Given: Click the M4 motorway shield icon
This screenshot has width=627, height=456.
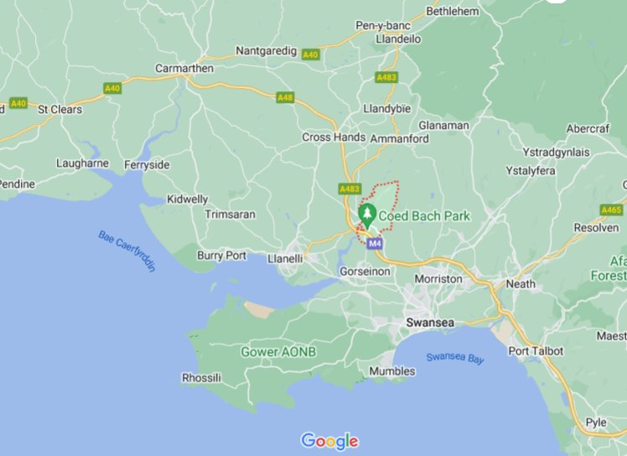Looking at the screenshot, I should tap(375, 243).
